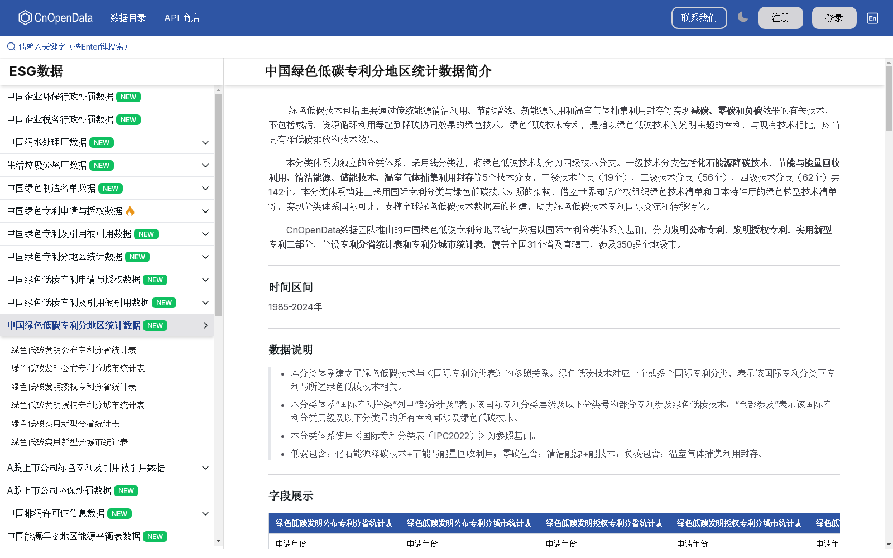893x558 pixels.
Task: Open the API 商店 menu
Action: click(x=182, y=18)
